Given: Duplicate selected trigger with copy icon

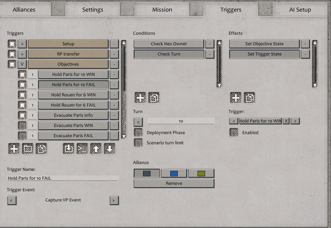Looking at the screenshot, I should [41, 149].
